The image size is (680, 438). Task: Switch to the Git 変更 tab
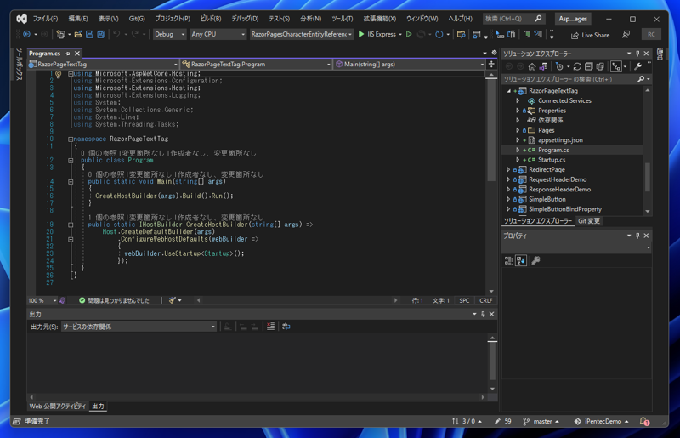click(589, 221)
